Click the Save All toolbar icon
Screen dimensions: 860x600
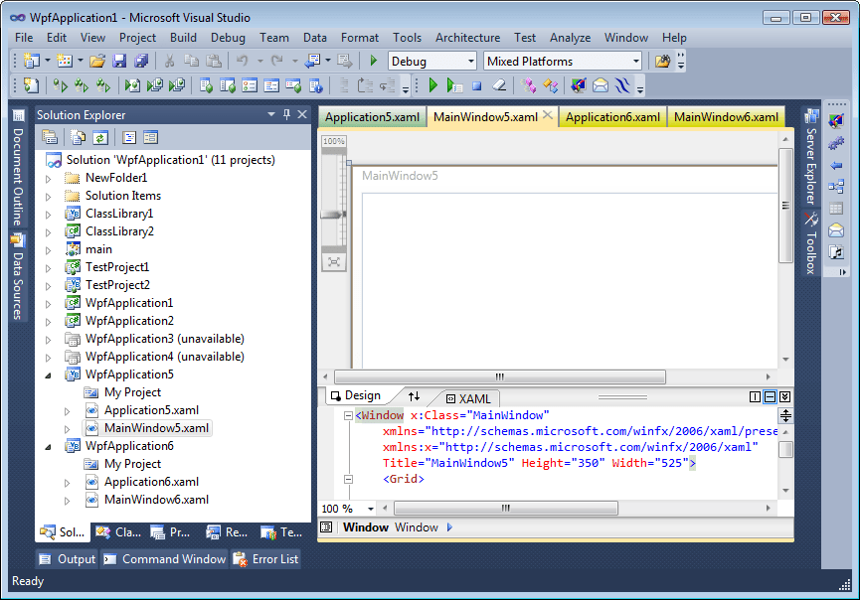(139, 62)
